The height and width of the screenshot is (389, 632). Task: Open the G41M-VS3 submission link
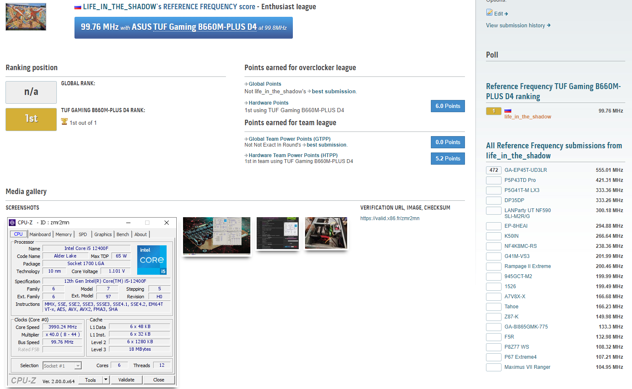click(517, 256)
